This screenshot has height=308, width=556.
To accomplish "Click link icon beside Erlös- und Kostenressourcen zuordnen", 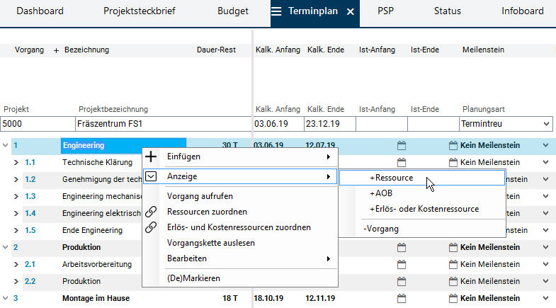I will pos(151,227).
